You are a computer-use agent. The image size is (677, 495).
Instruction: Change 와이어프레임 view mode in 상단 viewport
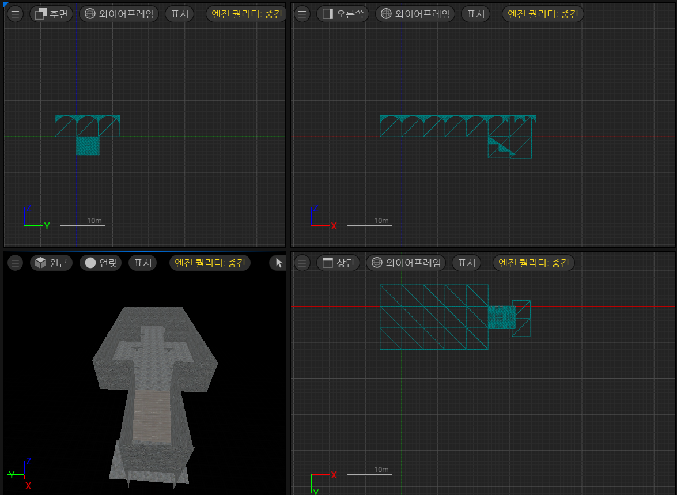[406, 263]
